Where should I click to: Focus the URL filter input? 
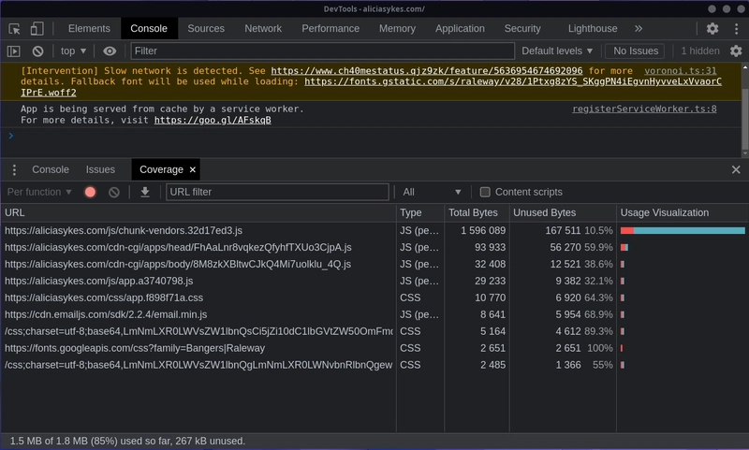click(x=277, y=192)
